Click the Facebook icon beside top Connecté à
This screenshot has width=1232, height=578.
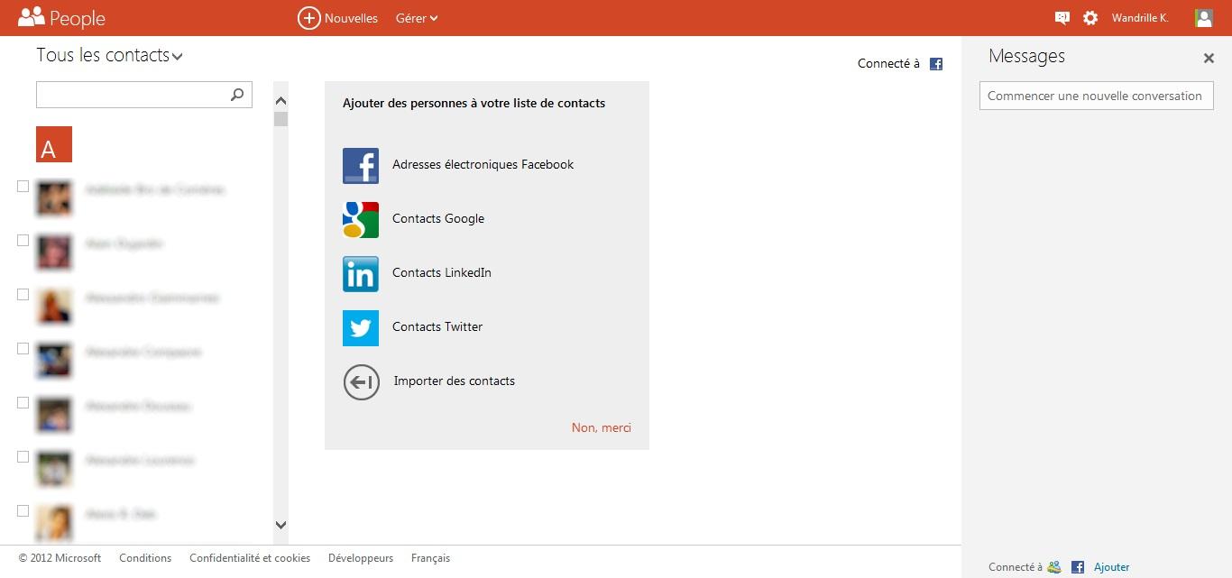(x=936, y=64)
